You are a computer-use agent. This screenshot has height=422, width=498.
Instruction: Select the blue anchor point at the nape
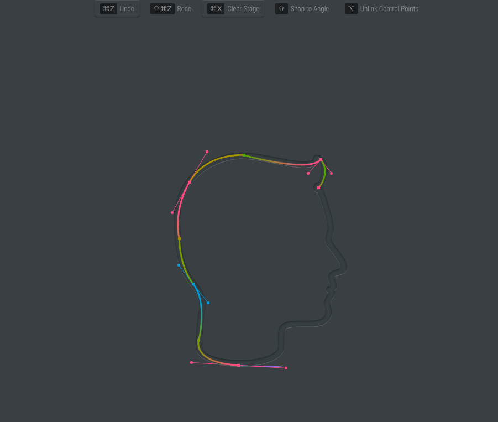coord(193,284)
